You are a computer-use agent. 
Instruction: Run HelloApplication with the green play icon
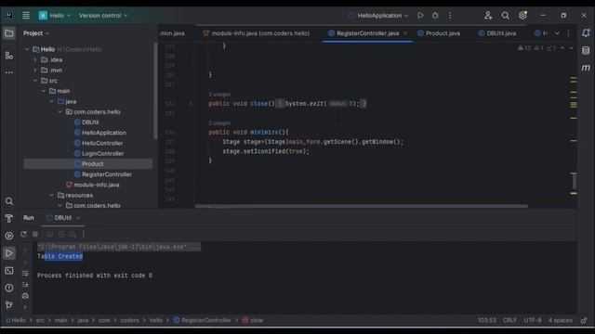(420, 16)
